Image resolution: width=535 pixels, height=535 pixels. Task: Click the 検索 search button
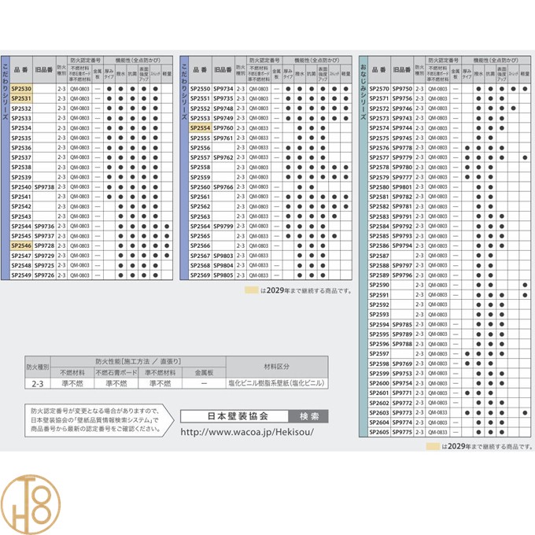308,416
